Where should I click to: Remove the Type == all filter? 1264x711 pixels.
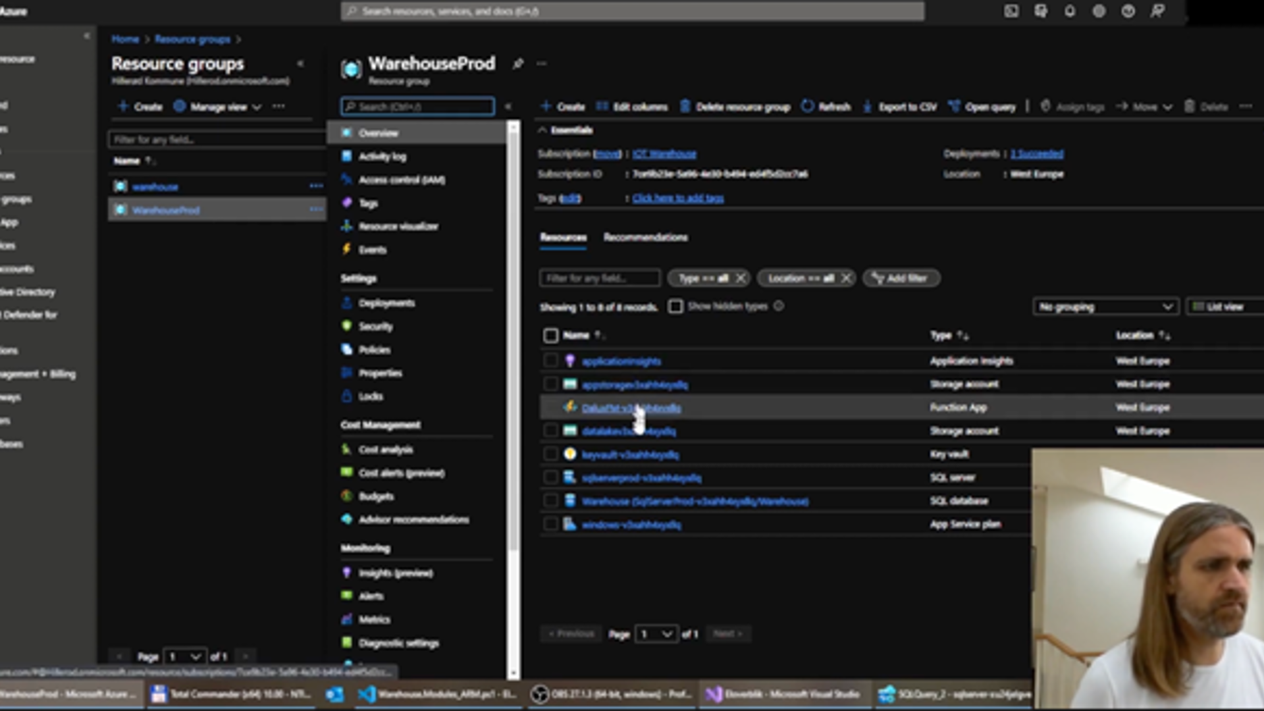[740, 278]
